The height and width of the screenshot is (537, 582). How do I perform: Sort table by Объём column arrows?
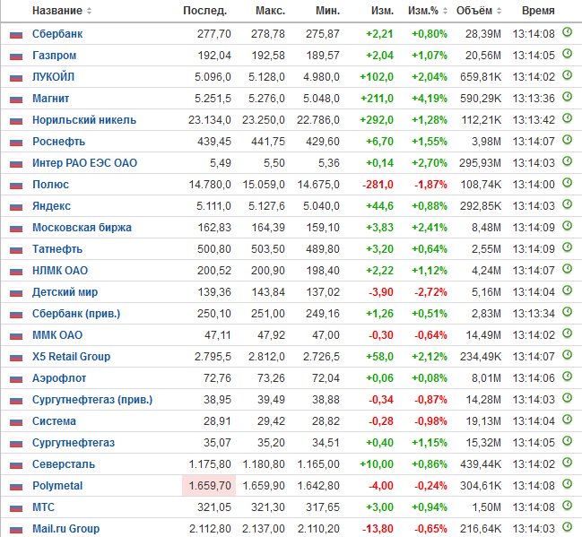point(499,11)
